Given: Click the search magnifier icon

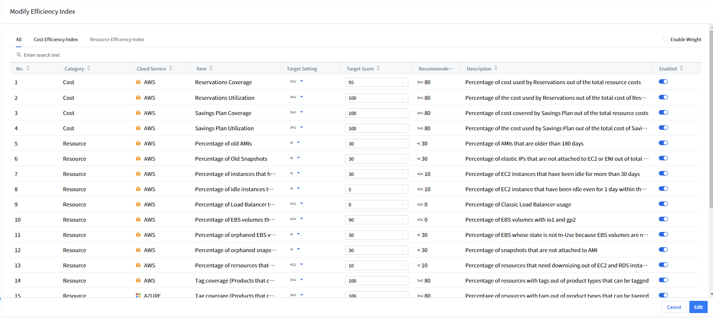Looking at the screenshot, I should pos(19,55).
